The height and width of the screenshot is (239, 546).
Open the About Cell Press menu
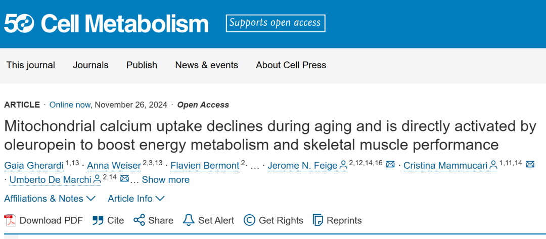click(291, 65)
